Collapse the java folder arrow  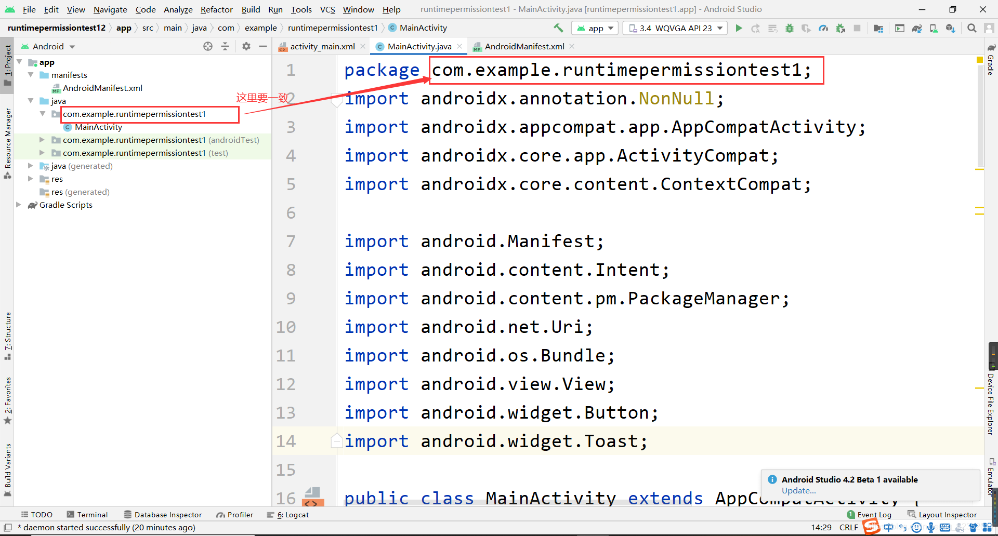click(x=31, y=101)
